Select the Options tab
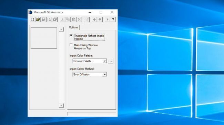 click(x=73, y=27)
